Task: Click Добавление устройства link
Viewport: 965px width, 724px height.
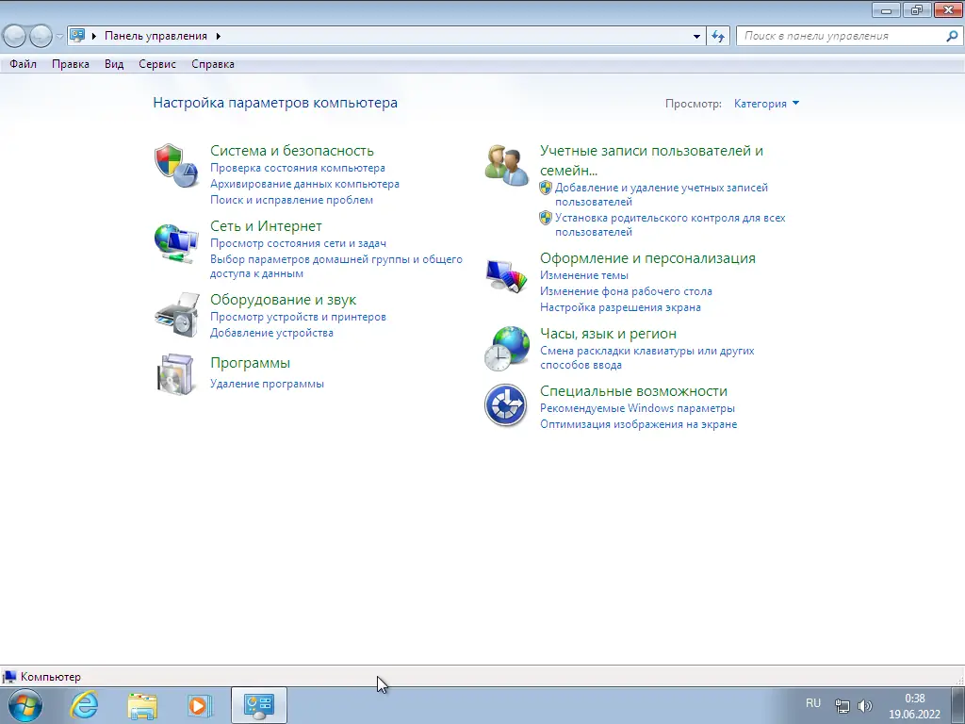Action: 271,333
